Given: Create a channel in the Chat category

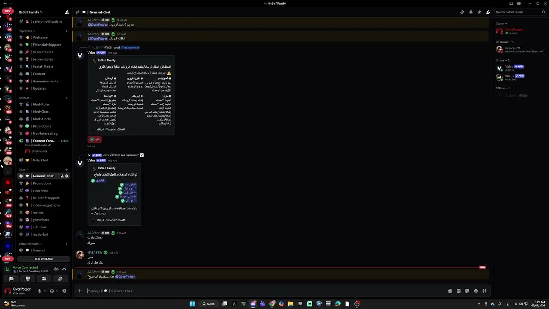Looking at the screenshot, I should point(66,170).
